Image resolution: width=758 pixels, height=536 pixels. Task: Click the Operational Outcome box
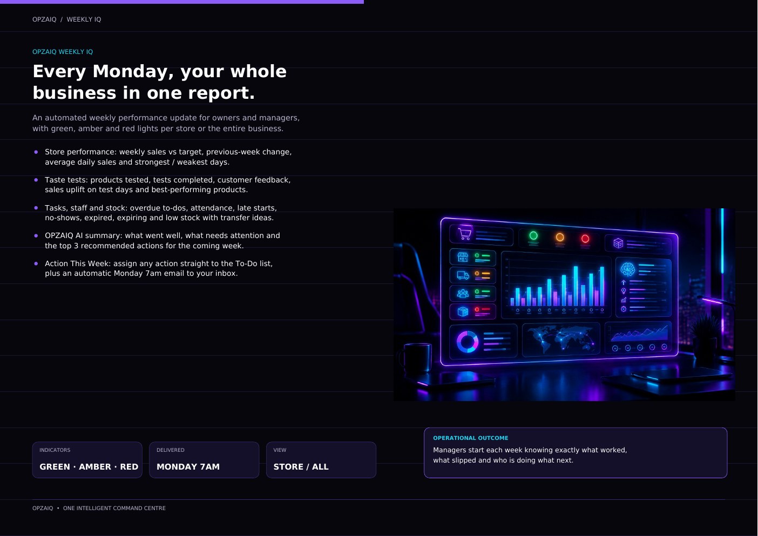(576, 453)
